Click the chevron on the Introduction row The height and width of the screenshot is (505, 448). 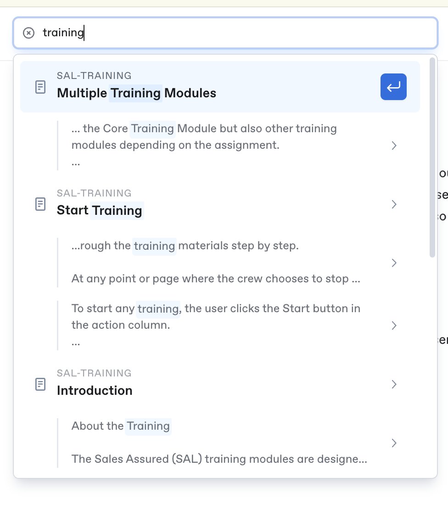point(394,384)
